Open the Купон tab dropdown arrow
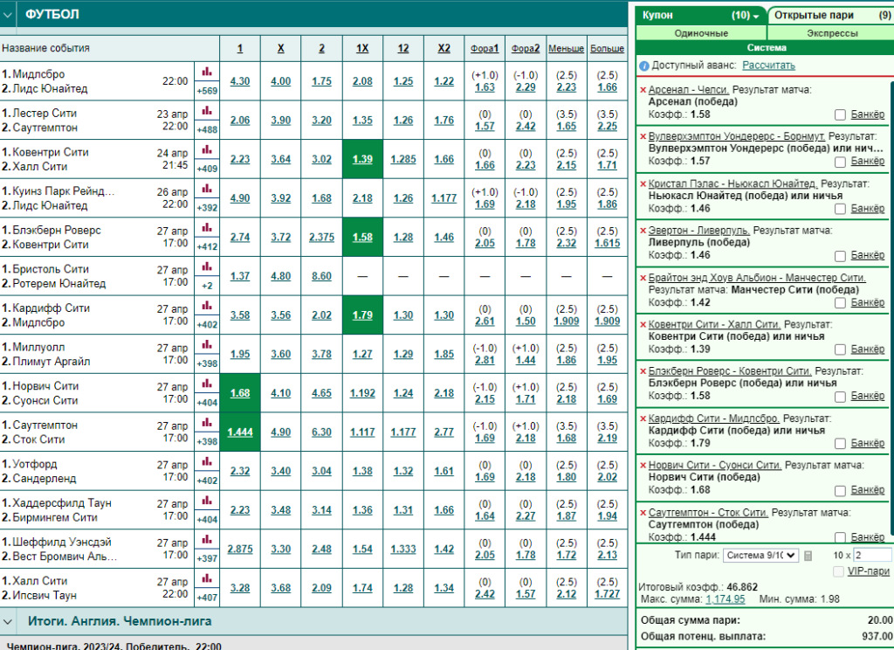Image resolution: width=894 pixels, height=650 pixels. (756, 17)
